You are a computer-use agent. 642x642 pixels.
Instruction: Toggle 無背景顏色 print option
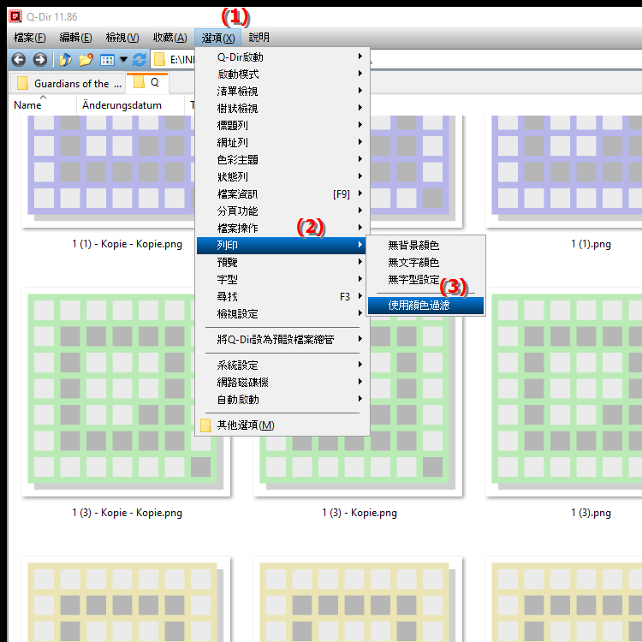pos(425,246)
